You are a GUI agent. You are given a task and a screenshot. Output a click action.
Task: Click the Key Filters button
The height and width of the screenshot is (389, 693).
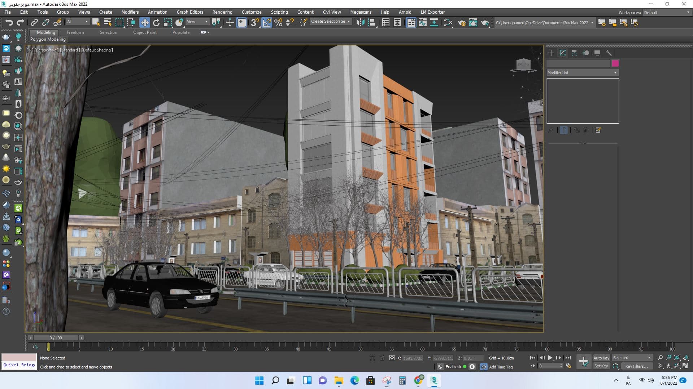(x=636, y=366)
